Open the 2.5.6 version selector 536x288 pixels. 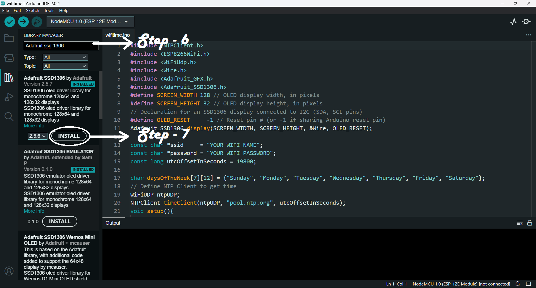click(x=37, y=136)
